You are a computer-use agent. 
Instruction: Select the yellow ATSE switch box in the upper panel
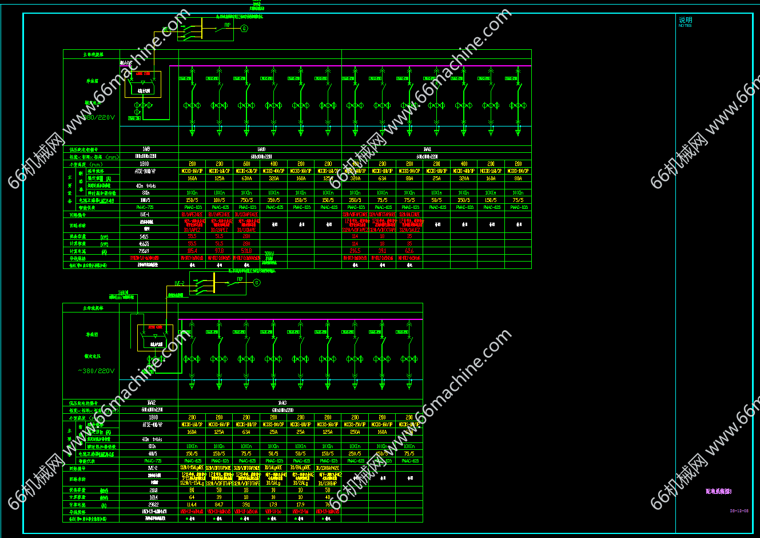click(143, 84)
